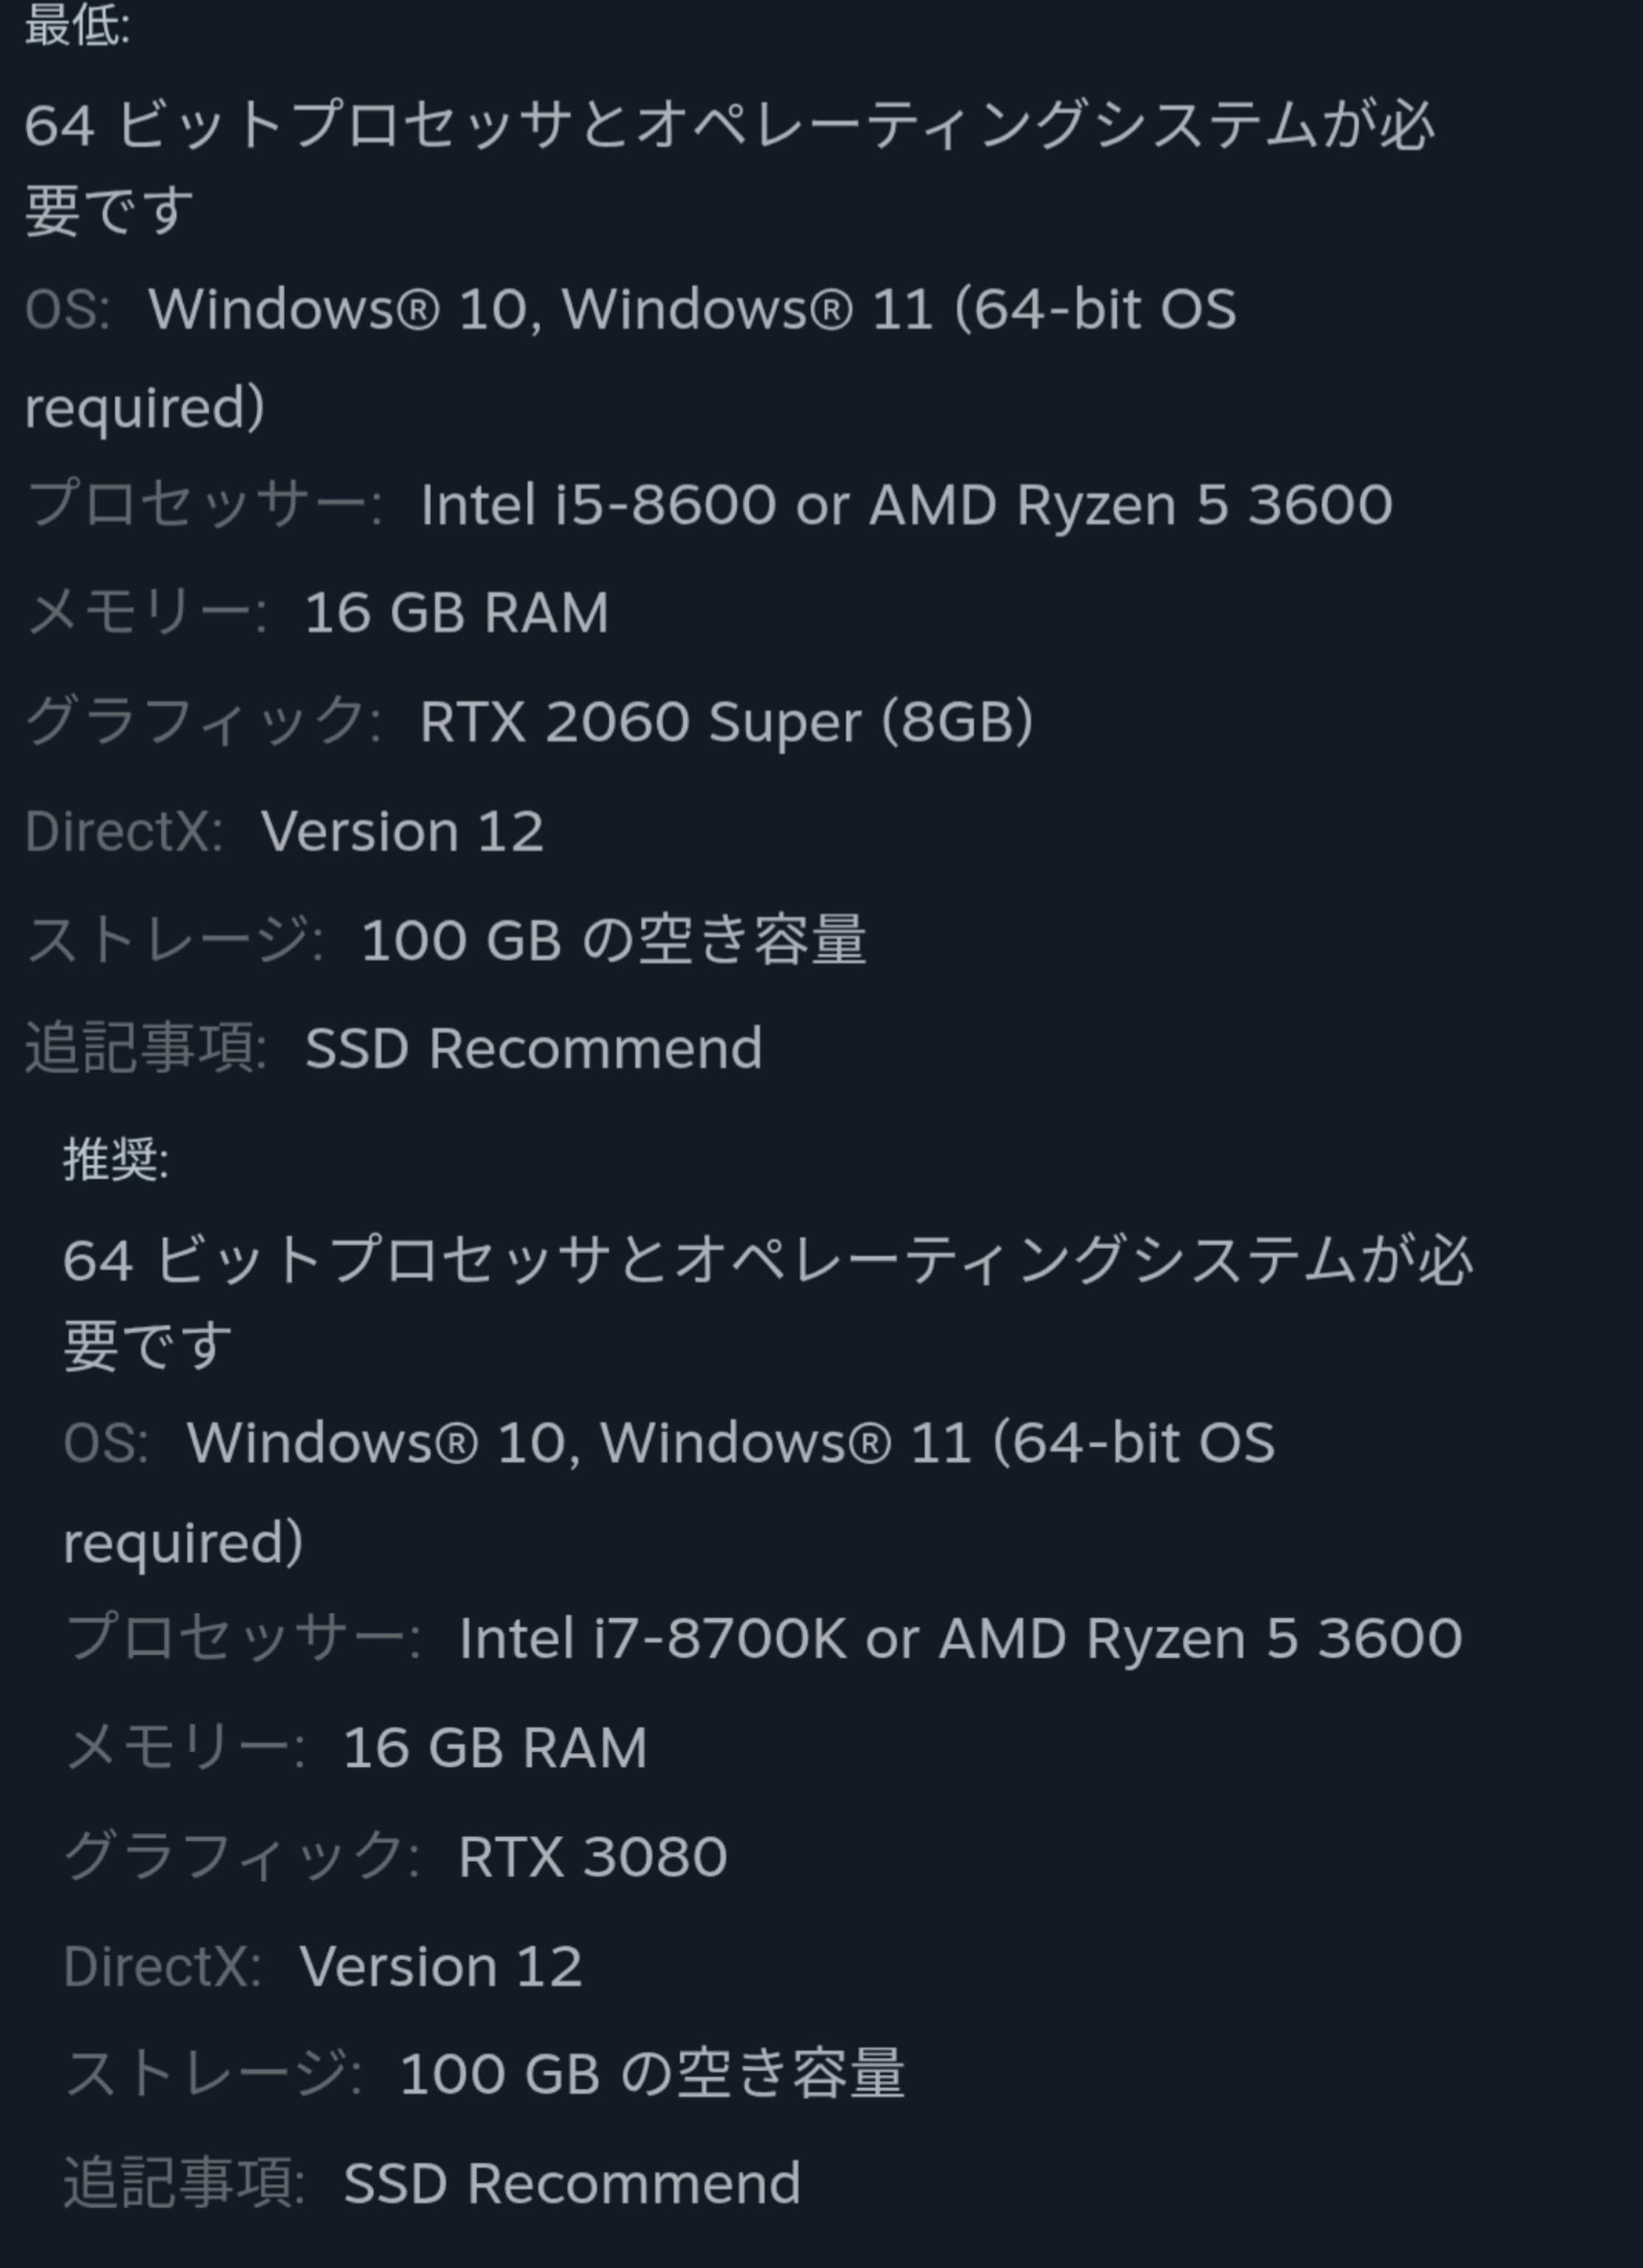The width and height of the screenshot is (1643, 2268).
Task: Click the 追記事項: label in minimum section
Action: click(x=146, y=1048)
